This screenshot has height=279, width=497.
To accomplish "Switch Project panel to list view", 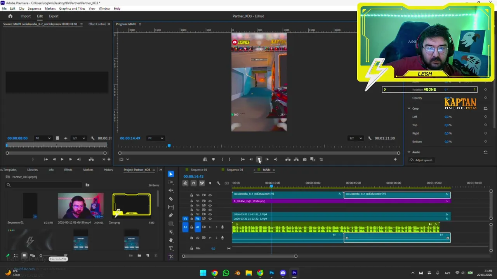I will (16, 256).
